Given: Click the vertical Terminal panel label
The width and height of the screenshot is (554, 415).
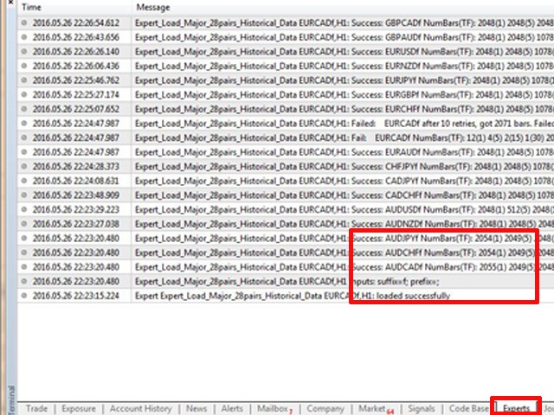Looking at the screenshot, I should pos(11,399).
